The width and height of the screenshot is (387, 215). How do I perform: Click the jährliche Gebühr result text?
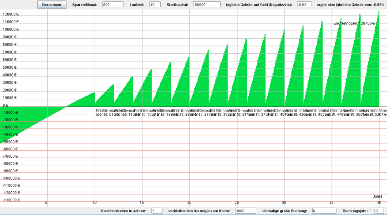pos(351,5)
